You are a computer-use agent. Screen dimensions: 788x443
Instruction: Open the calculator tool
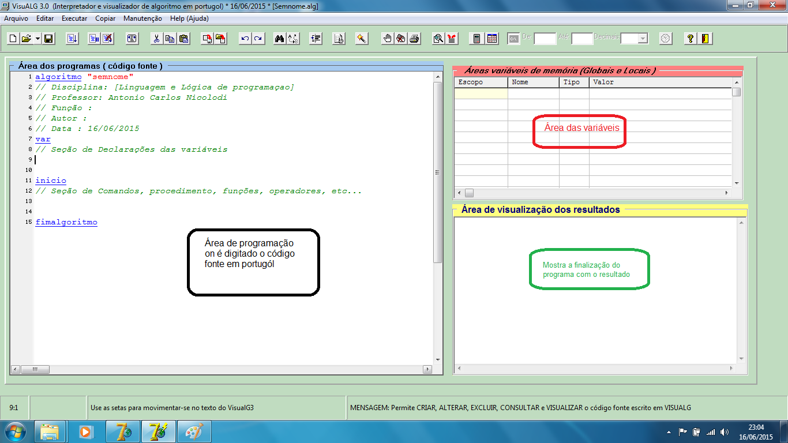tap(476, 39)
